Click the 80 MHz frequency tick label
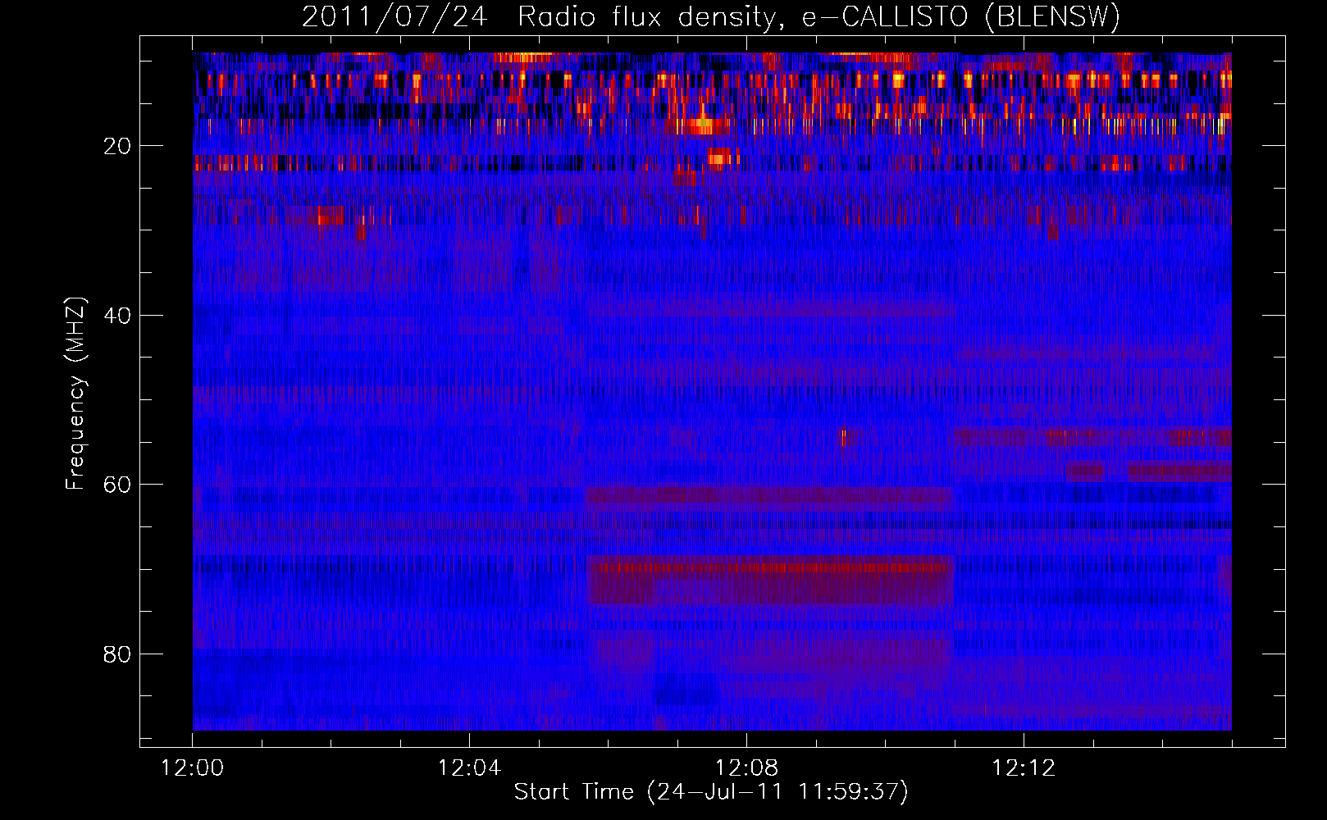 (x=117, y=654)
